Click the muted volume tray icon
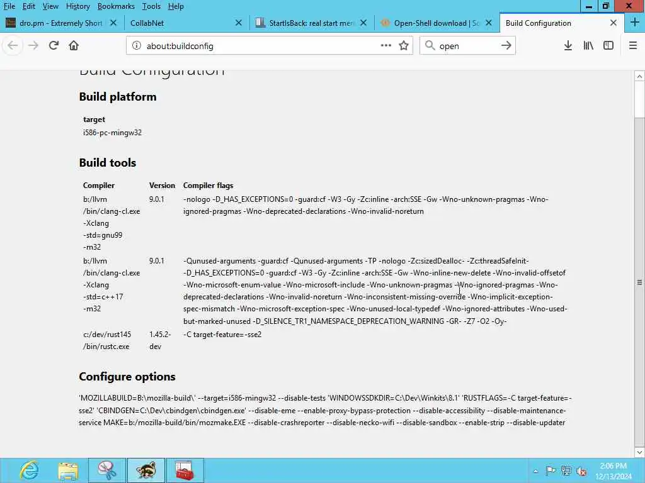Image resolution: width=645 pixels, height=483 pixels. click(x=581, y=471)
